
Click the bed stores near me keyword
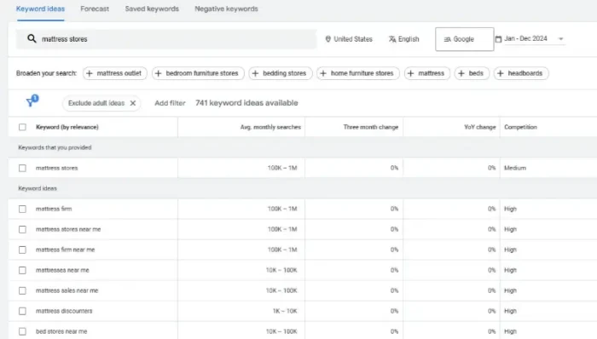[x=61, y=331]
